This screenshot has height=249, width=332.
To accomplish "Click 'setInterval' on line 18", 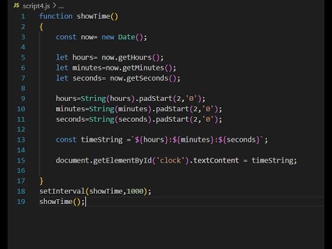I will click(62, 191).
